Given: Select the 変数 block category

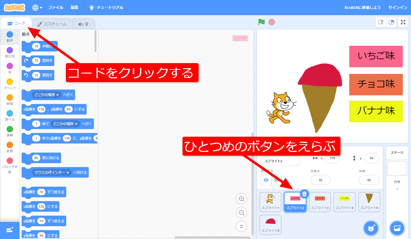Looking at the screenshot, I should (10, 147).
